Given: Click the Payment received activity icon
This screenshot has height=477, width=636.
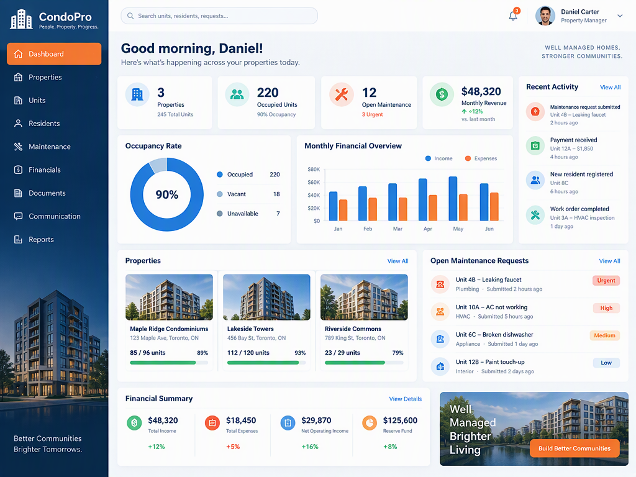Looking at the screenshot, I should (x=535, y=145).
